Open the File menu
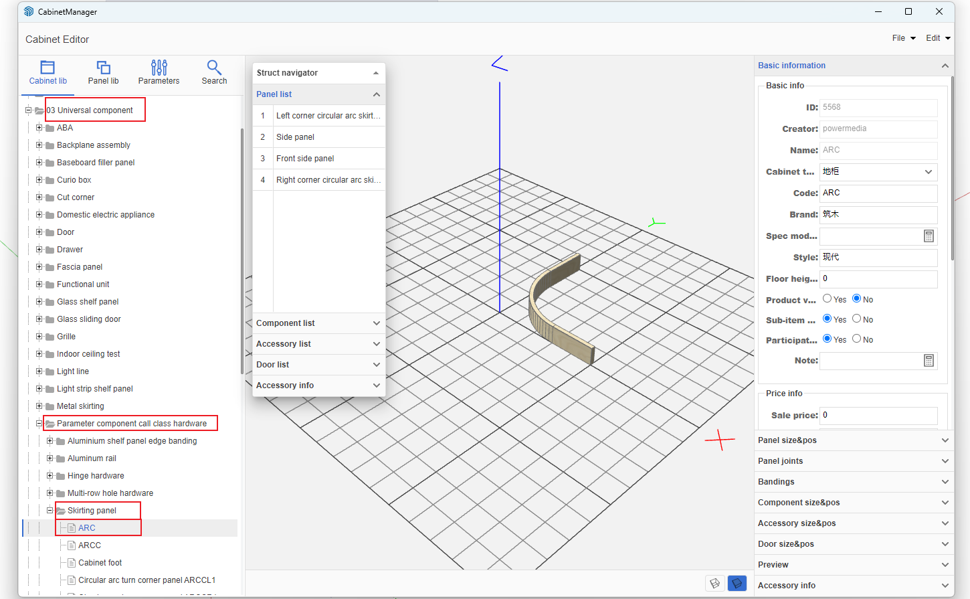The width and height of the screenshot is (970, 599). pyautogui.click(x=903, y=38)
